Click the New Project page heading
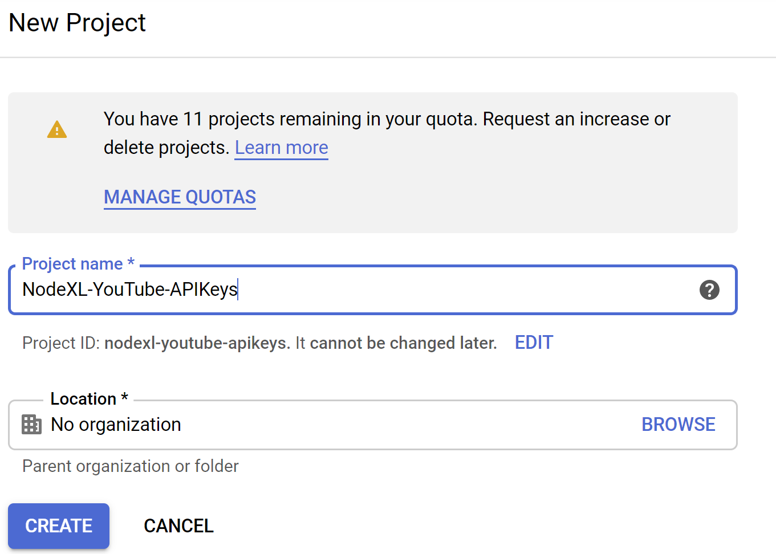The image size is (776, 554). coord(78,23)
